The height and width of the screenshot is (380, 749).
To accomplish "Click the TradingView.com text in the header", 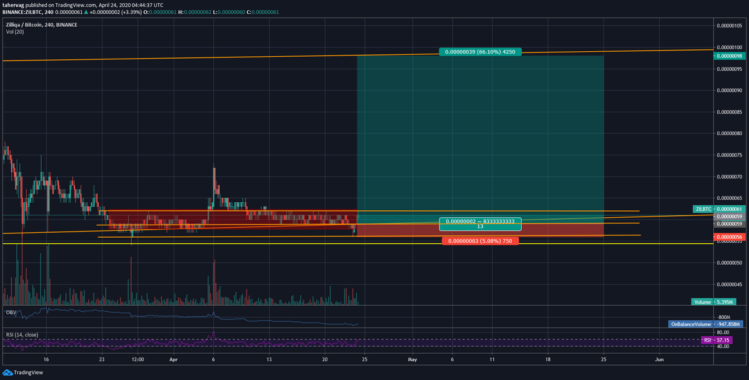I will pyautogui.click(x=76, y=5).
